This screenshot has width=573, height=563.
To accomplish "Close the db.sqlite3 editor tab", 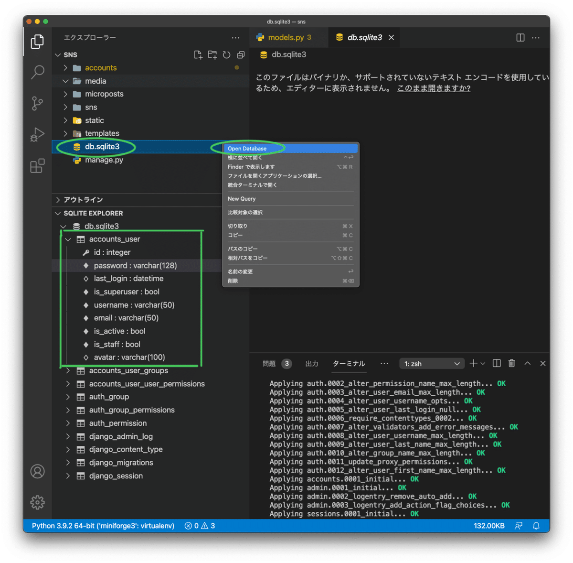I will coord(391,38).
